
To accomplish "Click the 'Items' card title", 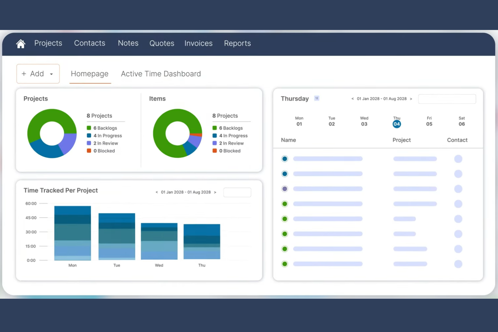I will 157,99.
